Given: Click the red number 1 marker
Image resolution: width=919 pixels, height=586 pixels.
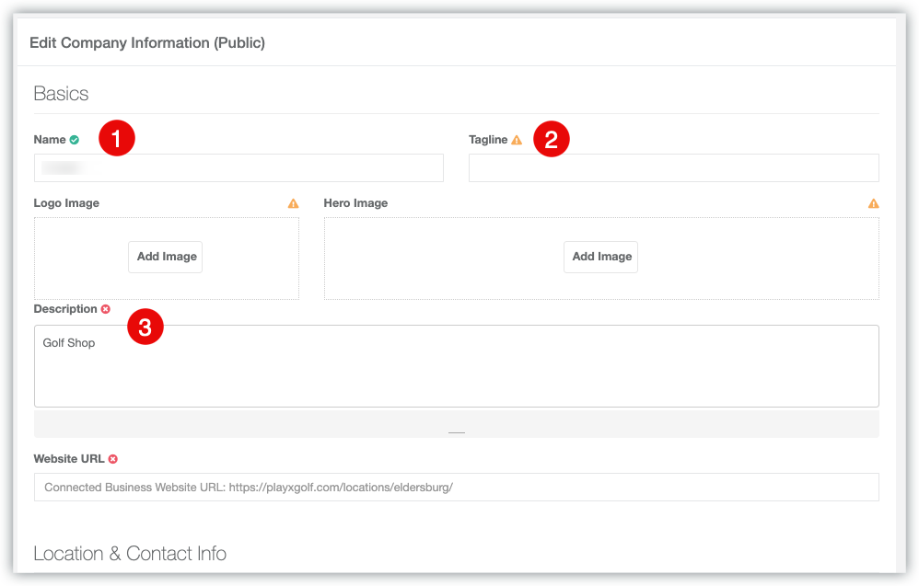Looking at the screenshot, I should coord(117,139).
